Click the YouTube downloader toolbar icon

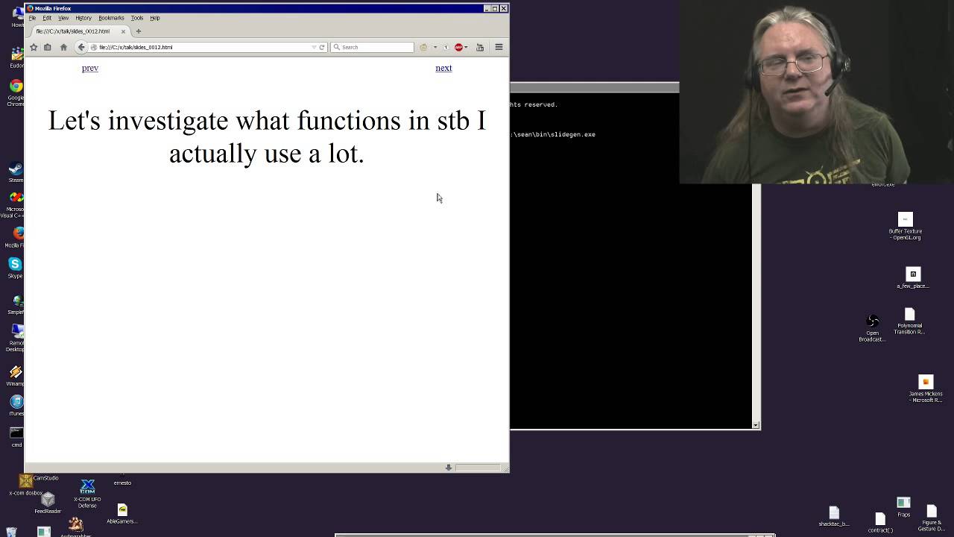pyautogui.click(x=480, y=47)
